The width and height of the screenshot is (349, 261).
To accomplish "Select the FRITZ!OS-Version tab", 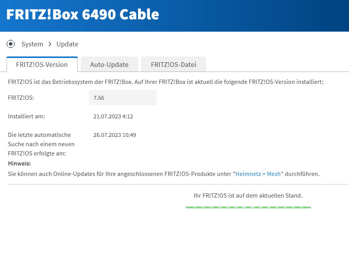I will point(42,65).
